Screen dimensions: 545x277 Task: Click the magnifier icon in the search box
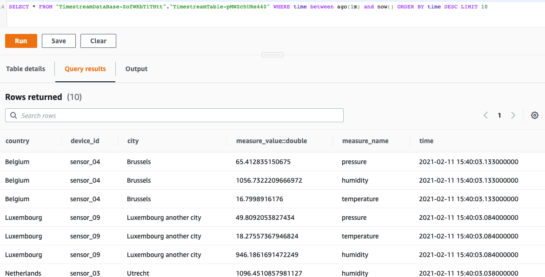click(13, 116)
